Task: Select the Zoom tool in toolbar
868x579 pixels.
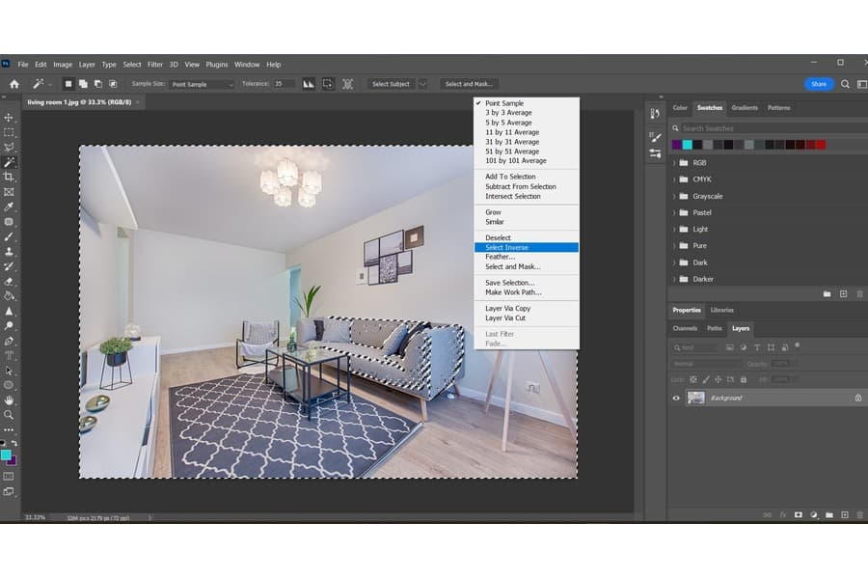Action: click(x=9, y=415)
